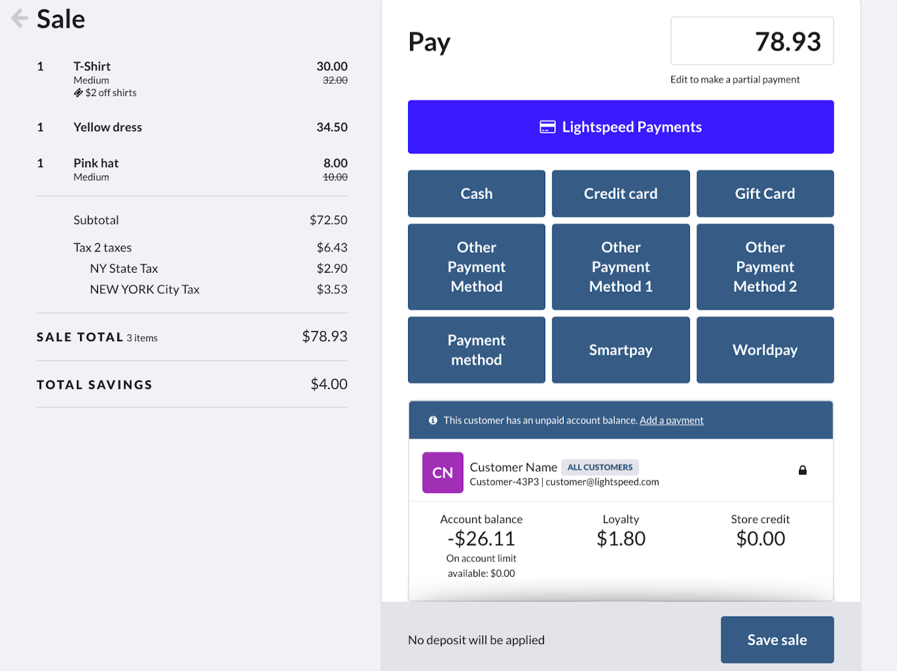
Task: Edit the payment amount field
Action: point(752,42)
